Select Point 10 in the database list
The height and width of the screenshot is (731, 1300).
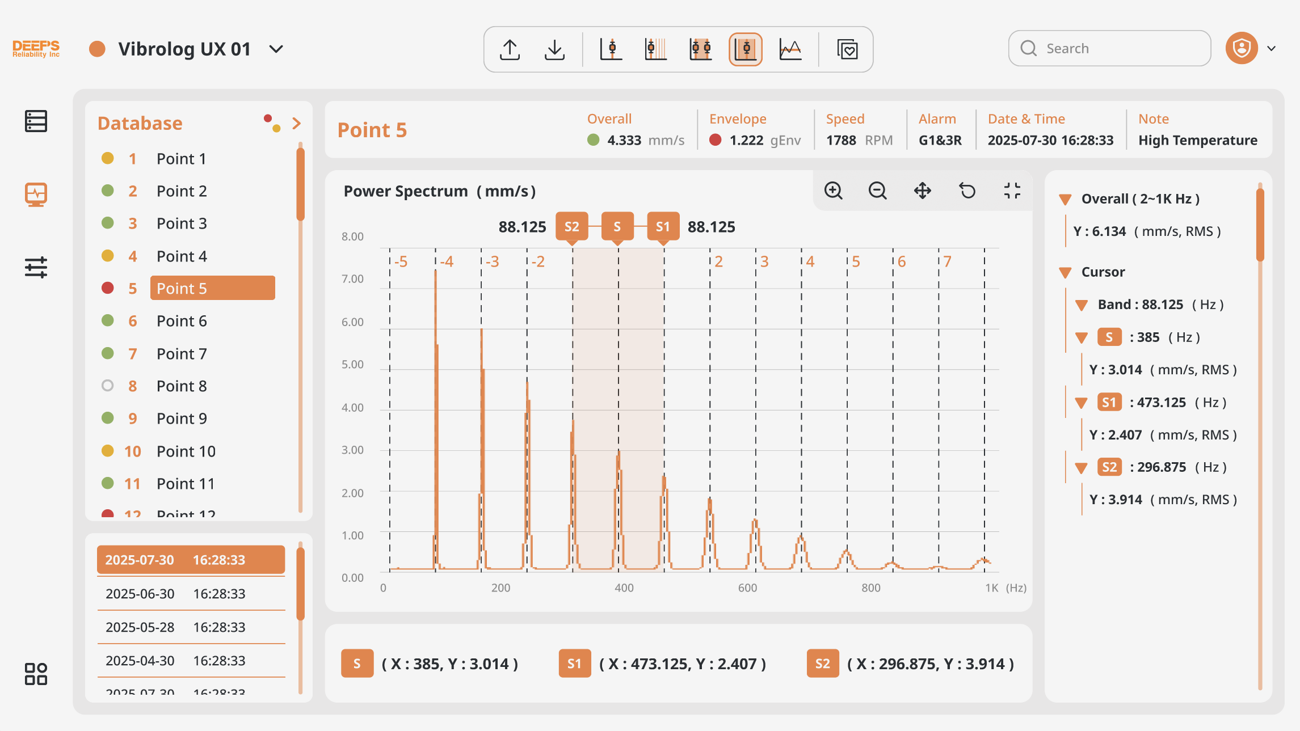187,451
